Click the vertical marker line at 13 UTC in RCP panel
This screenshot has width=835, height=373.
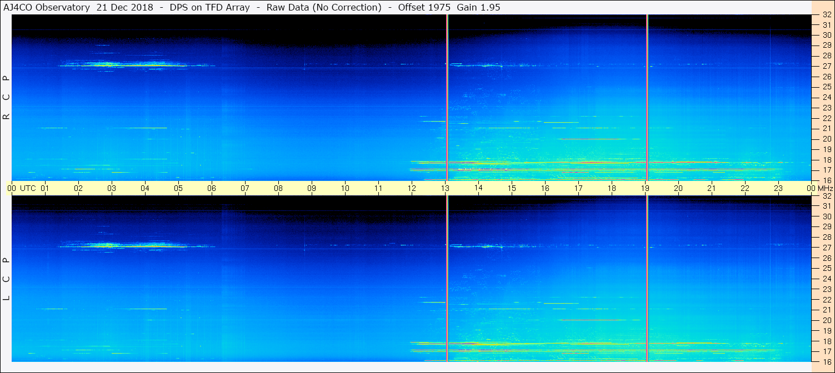click(x=447, y=98)
